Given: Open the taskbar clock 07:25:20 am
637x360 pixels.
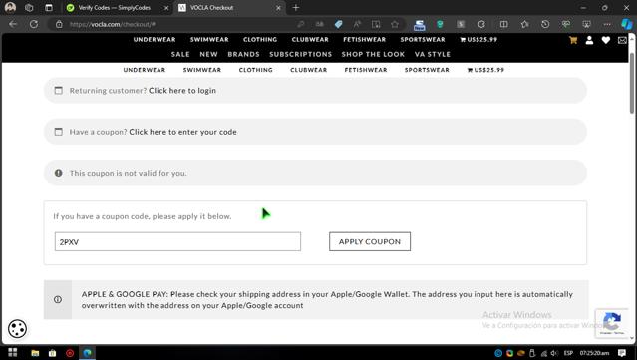Looking at the screenshot, I should tap(594, 353).
